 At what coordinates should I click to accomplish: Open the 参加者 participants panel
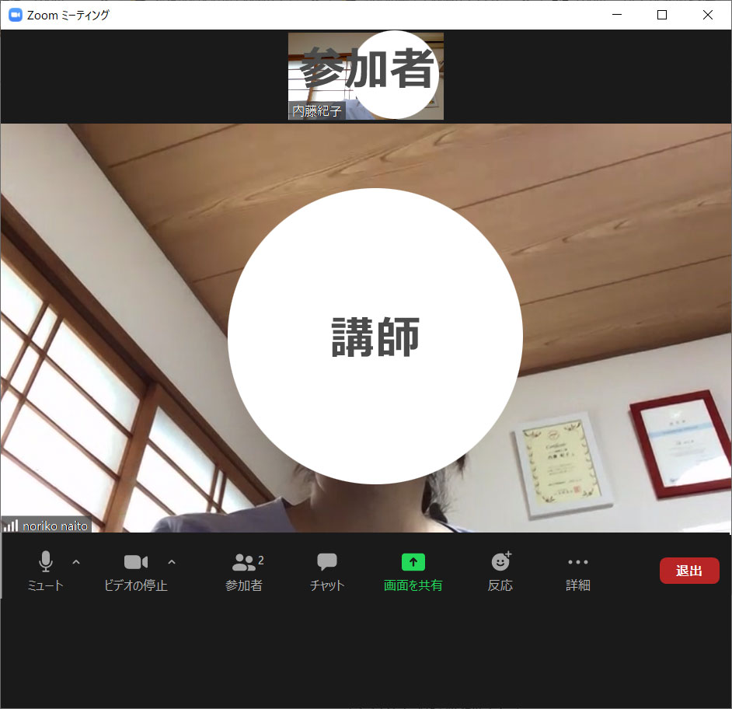point(243,570)
